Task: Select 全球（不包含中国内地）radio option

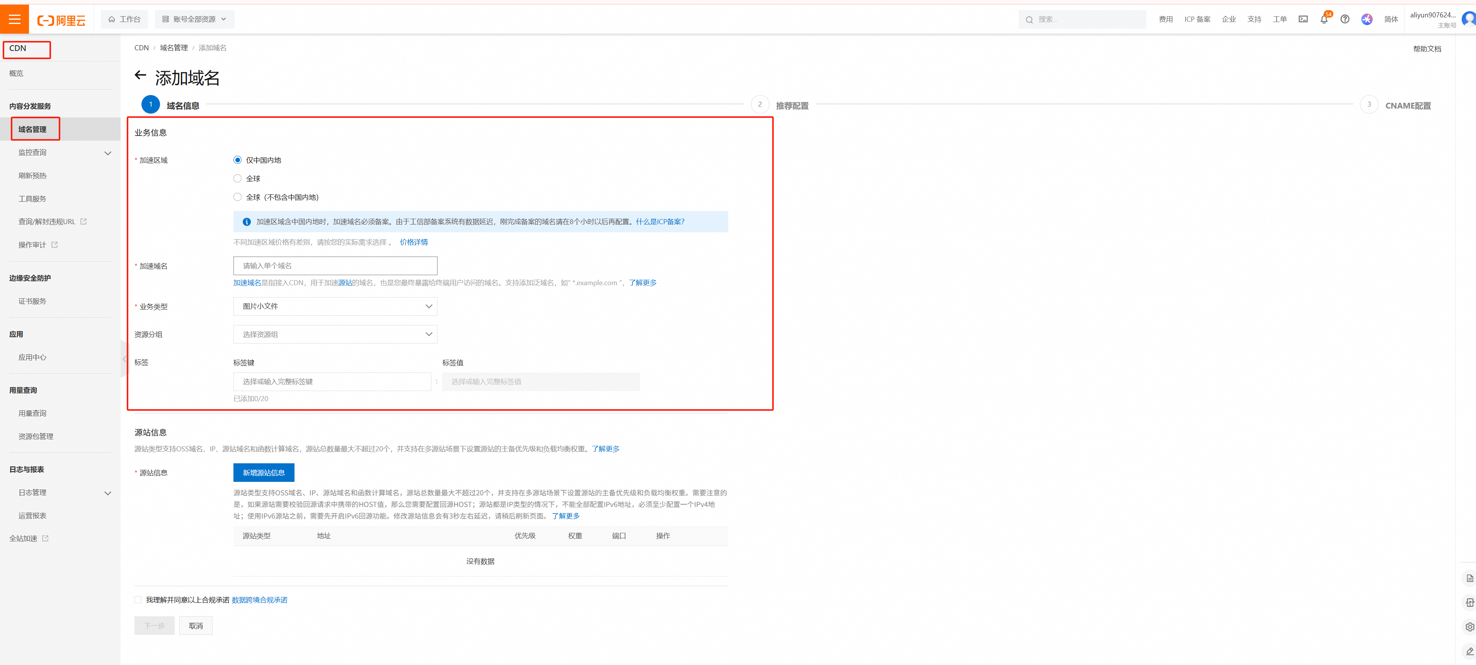Action: [237, 197]
